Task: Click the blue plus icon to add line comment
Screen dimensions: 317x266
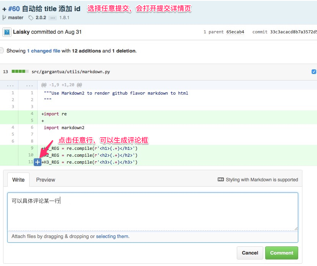Action: point(37,163)
